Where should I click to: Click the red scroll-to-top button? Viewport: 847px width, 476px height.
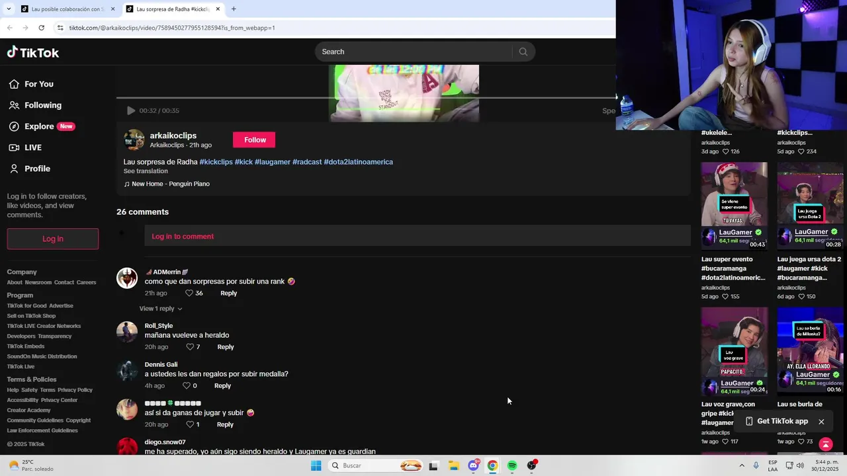[825, 444]
